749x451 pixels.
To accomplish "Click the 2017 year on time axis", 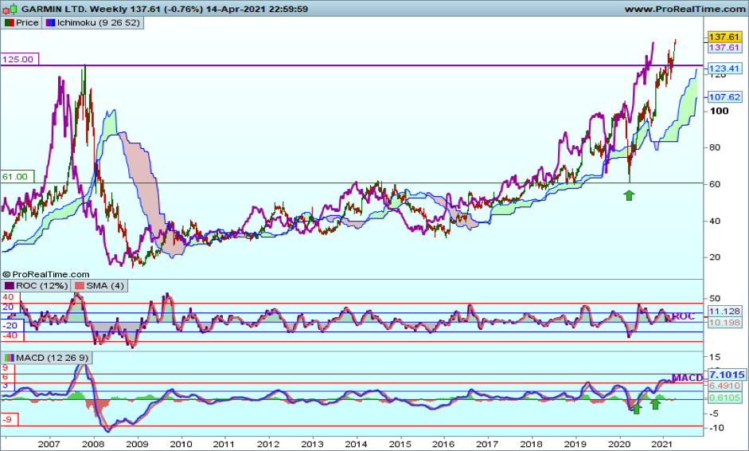I will click(x=487, y=445).
